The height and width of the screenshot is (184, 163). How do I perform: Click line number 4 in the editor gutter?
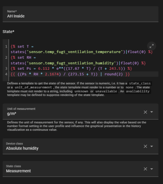coord(6,74)
